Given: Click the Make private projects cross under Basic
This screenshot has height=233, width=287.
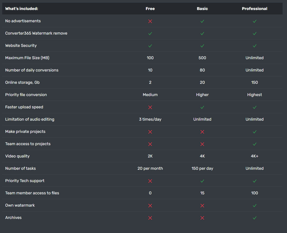Looking at the screenshot, I should [202, 132].
